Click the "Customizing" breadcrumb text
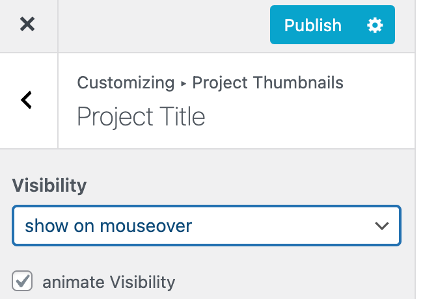The height and width of the screenshot is (299, 423). click(x=126, y=83)
